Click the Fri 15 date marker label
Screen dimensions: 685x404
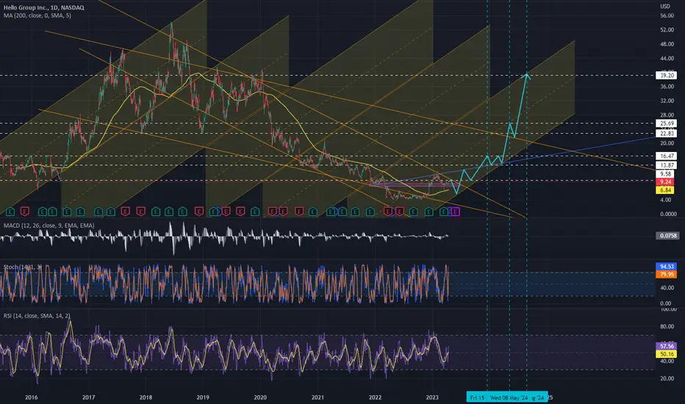pyautogui.click(x=477, y=397)
